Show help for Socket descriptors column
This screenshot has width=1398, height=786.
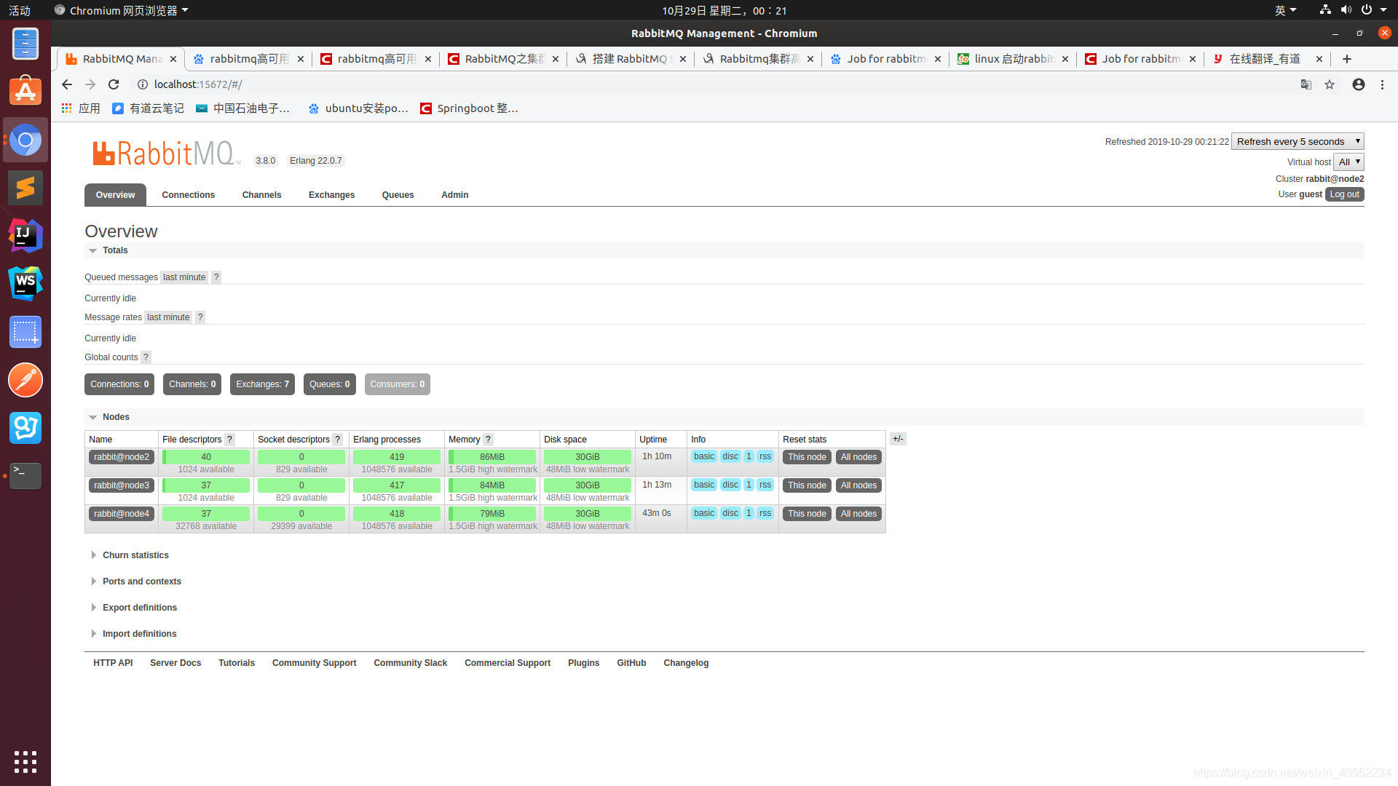tap(338, 440)
